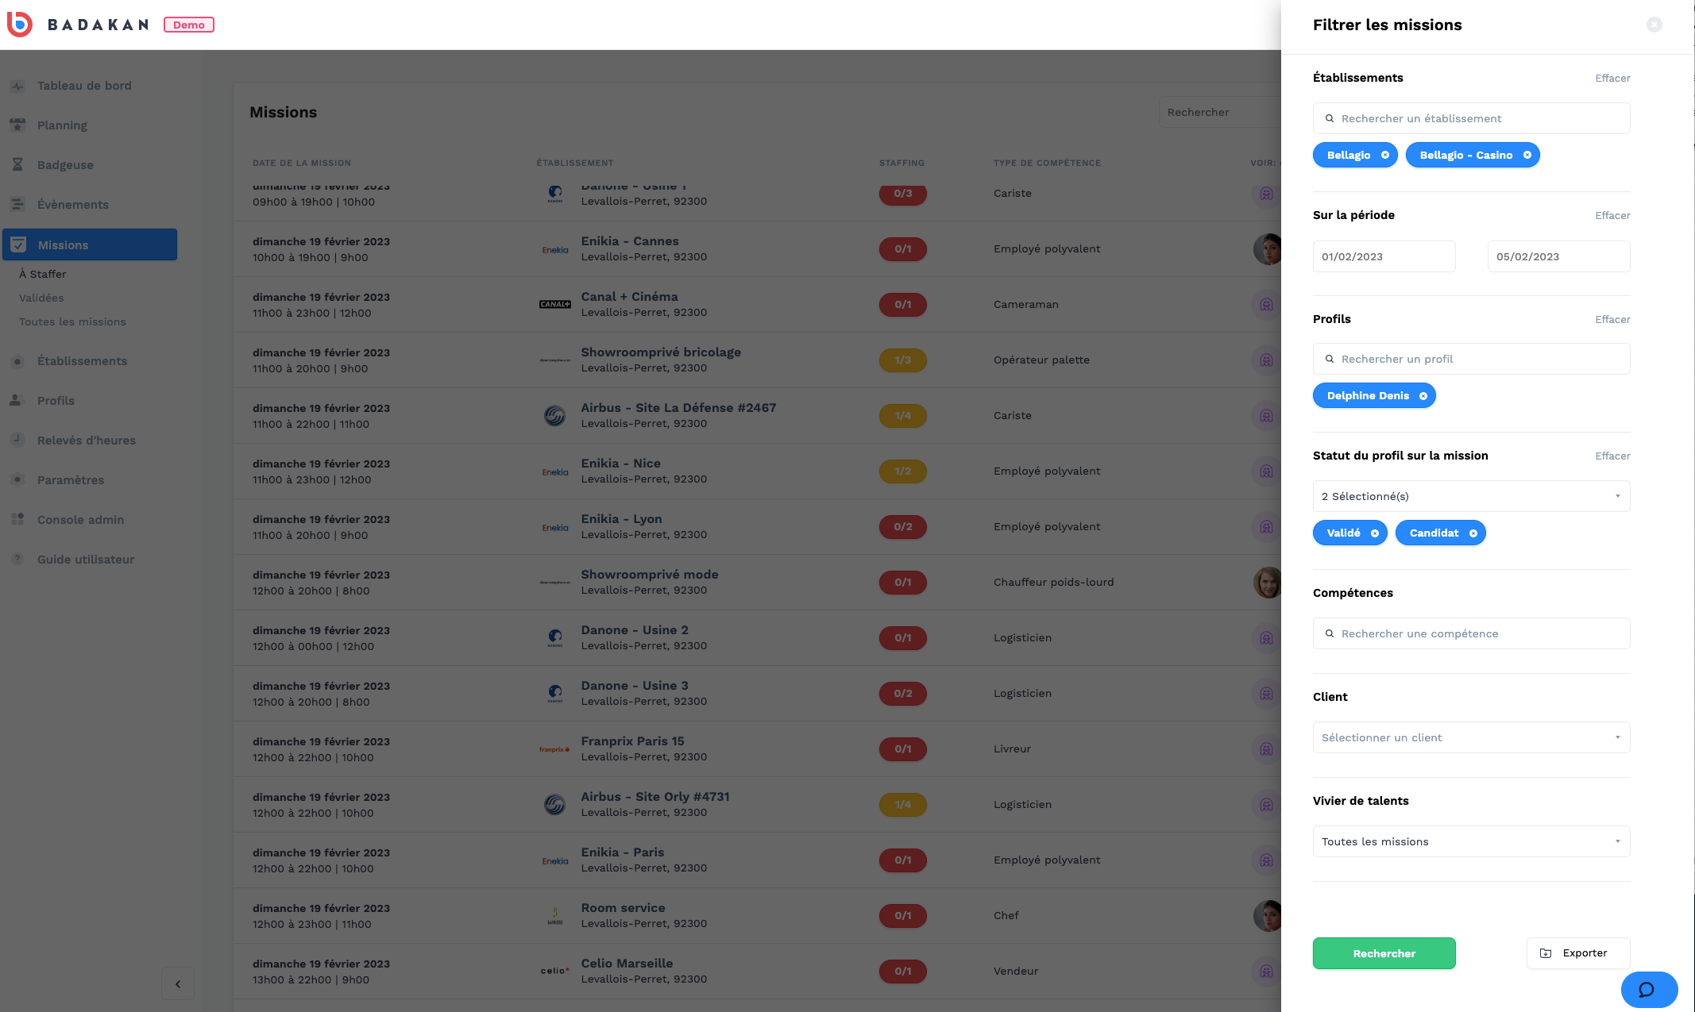Click the Staffing column header

point(902,163)
